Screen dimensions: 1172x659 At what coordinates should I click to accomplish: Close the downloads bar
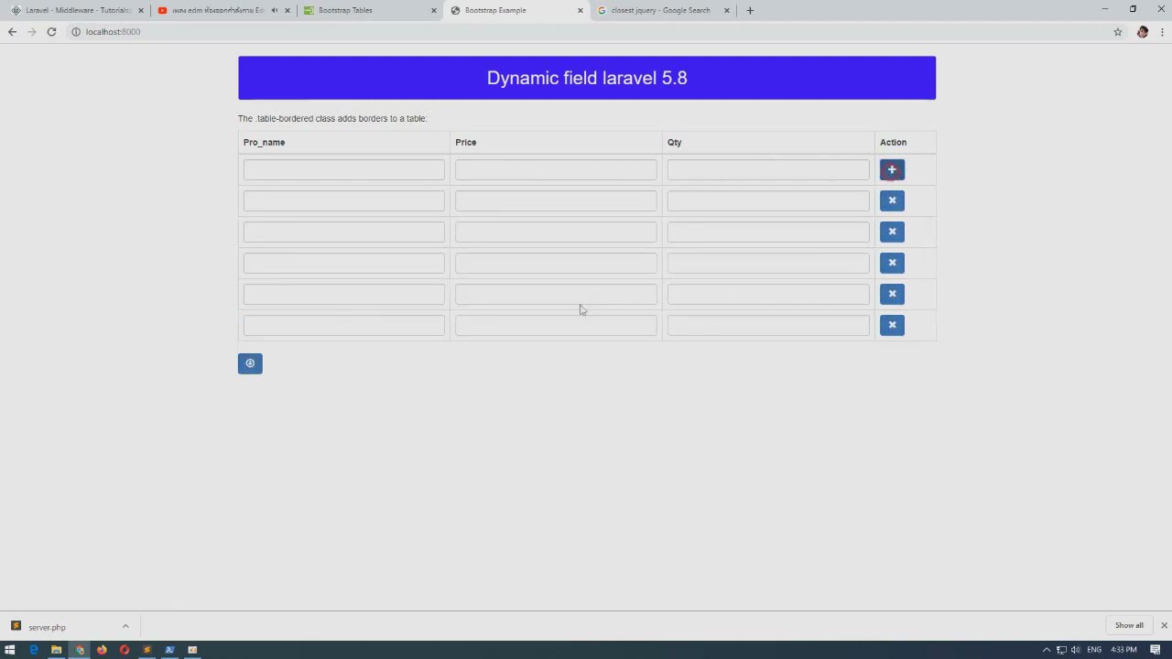(x=1164, y=626)
